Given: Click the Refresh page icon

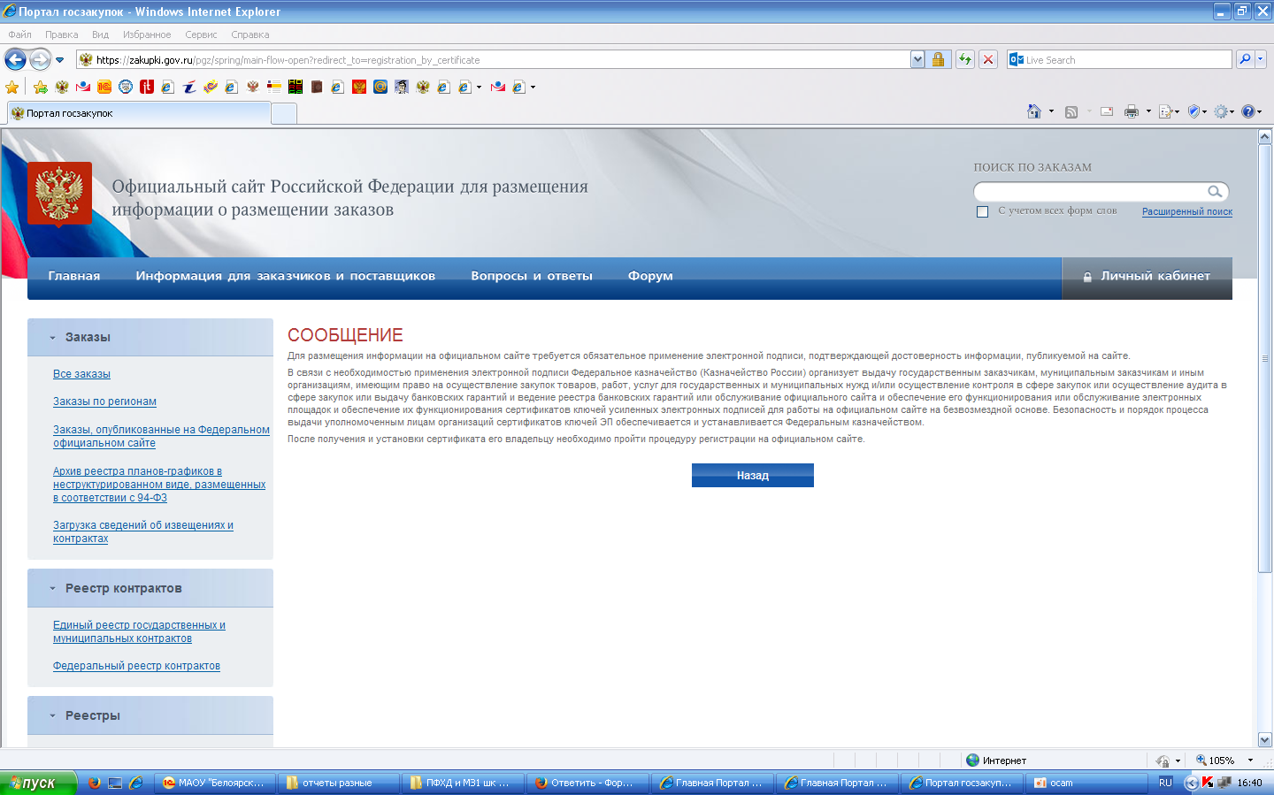Looking at the screenshot, I should pos(964,59).
